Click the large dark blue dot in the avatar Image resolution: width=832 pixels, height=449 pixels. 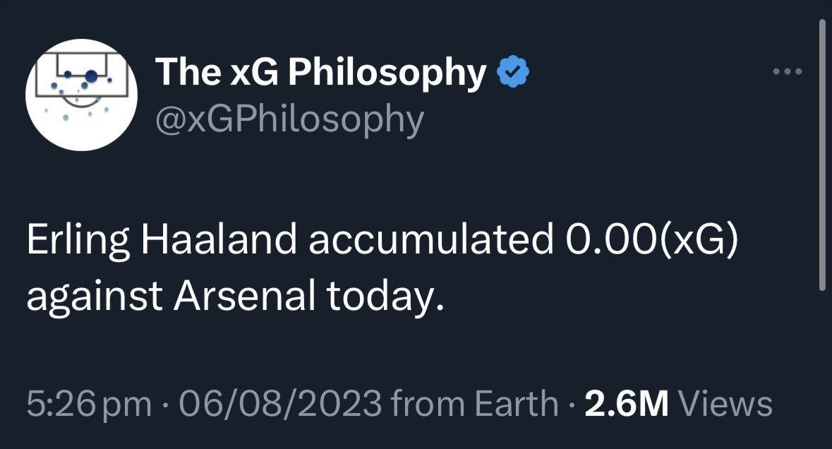[x=91, y=76]
